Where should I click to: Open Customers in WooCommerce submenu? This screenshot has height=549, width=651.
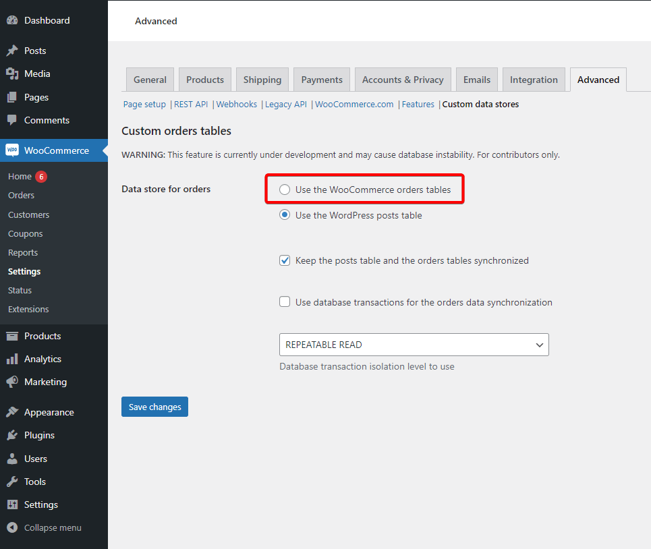click(28, 214)
